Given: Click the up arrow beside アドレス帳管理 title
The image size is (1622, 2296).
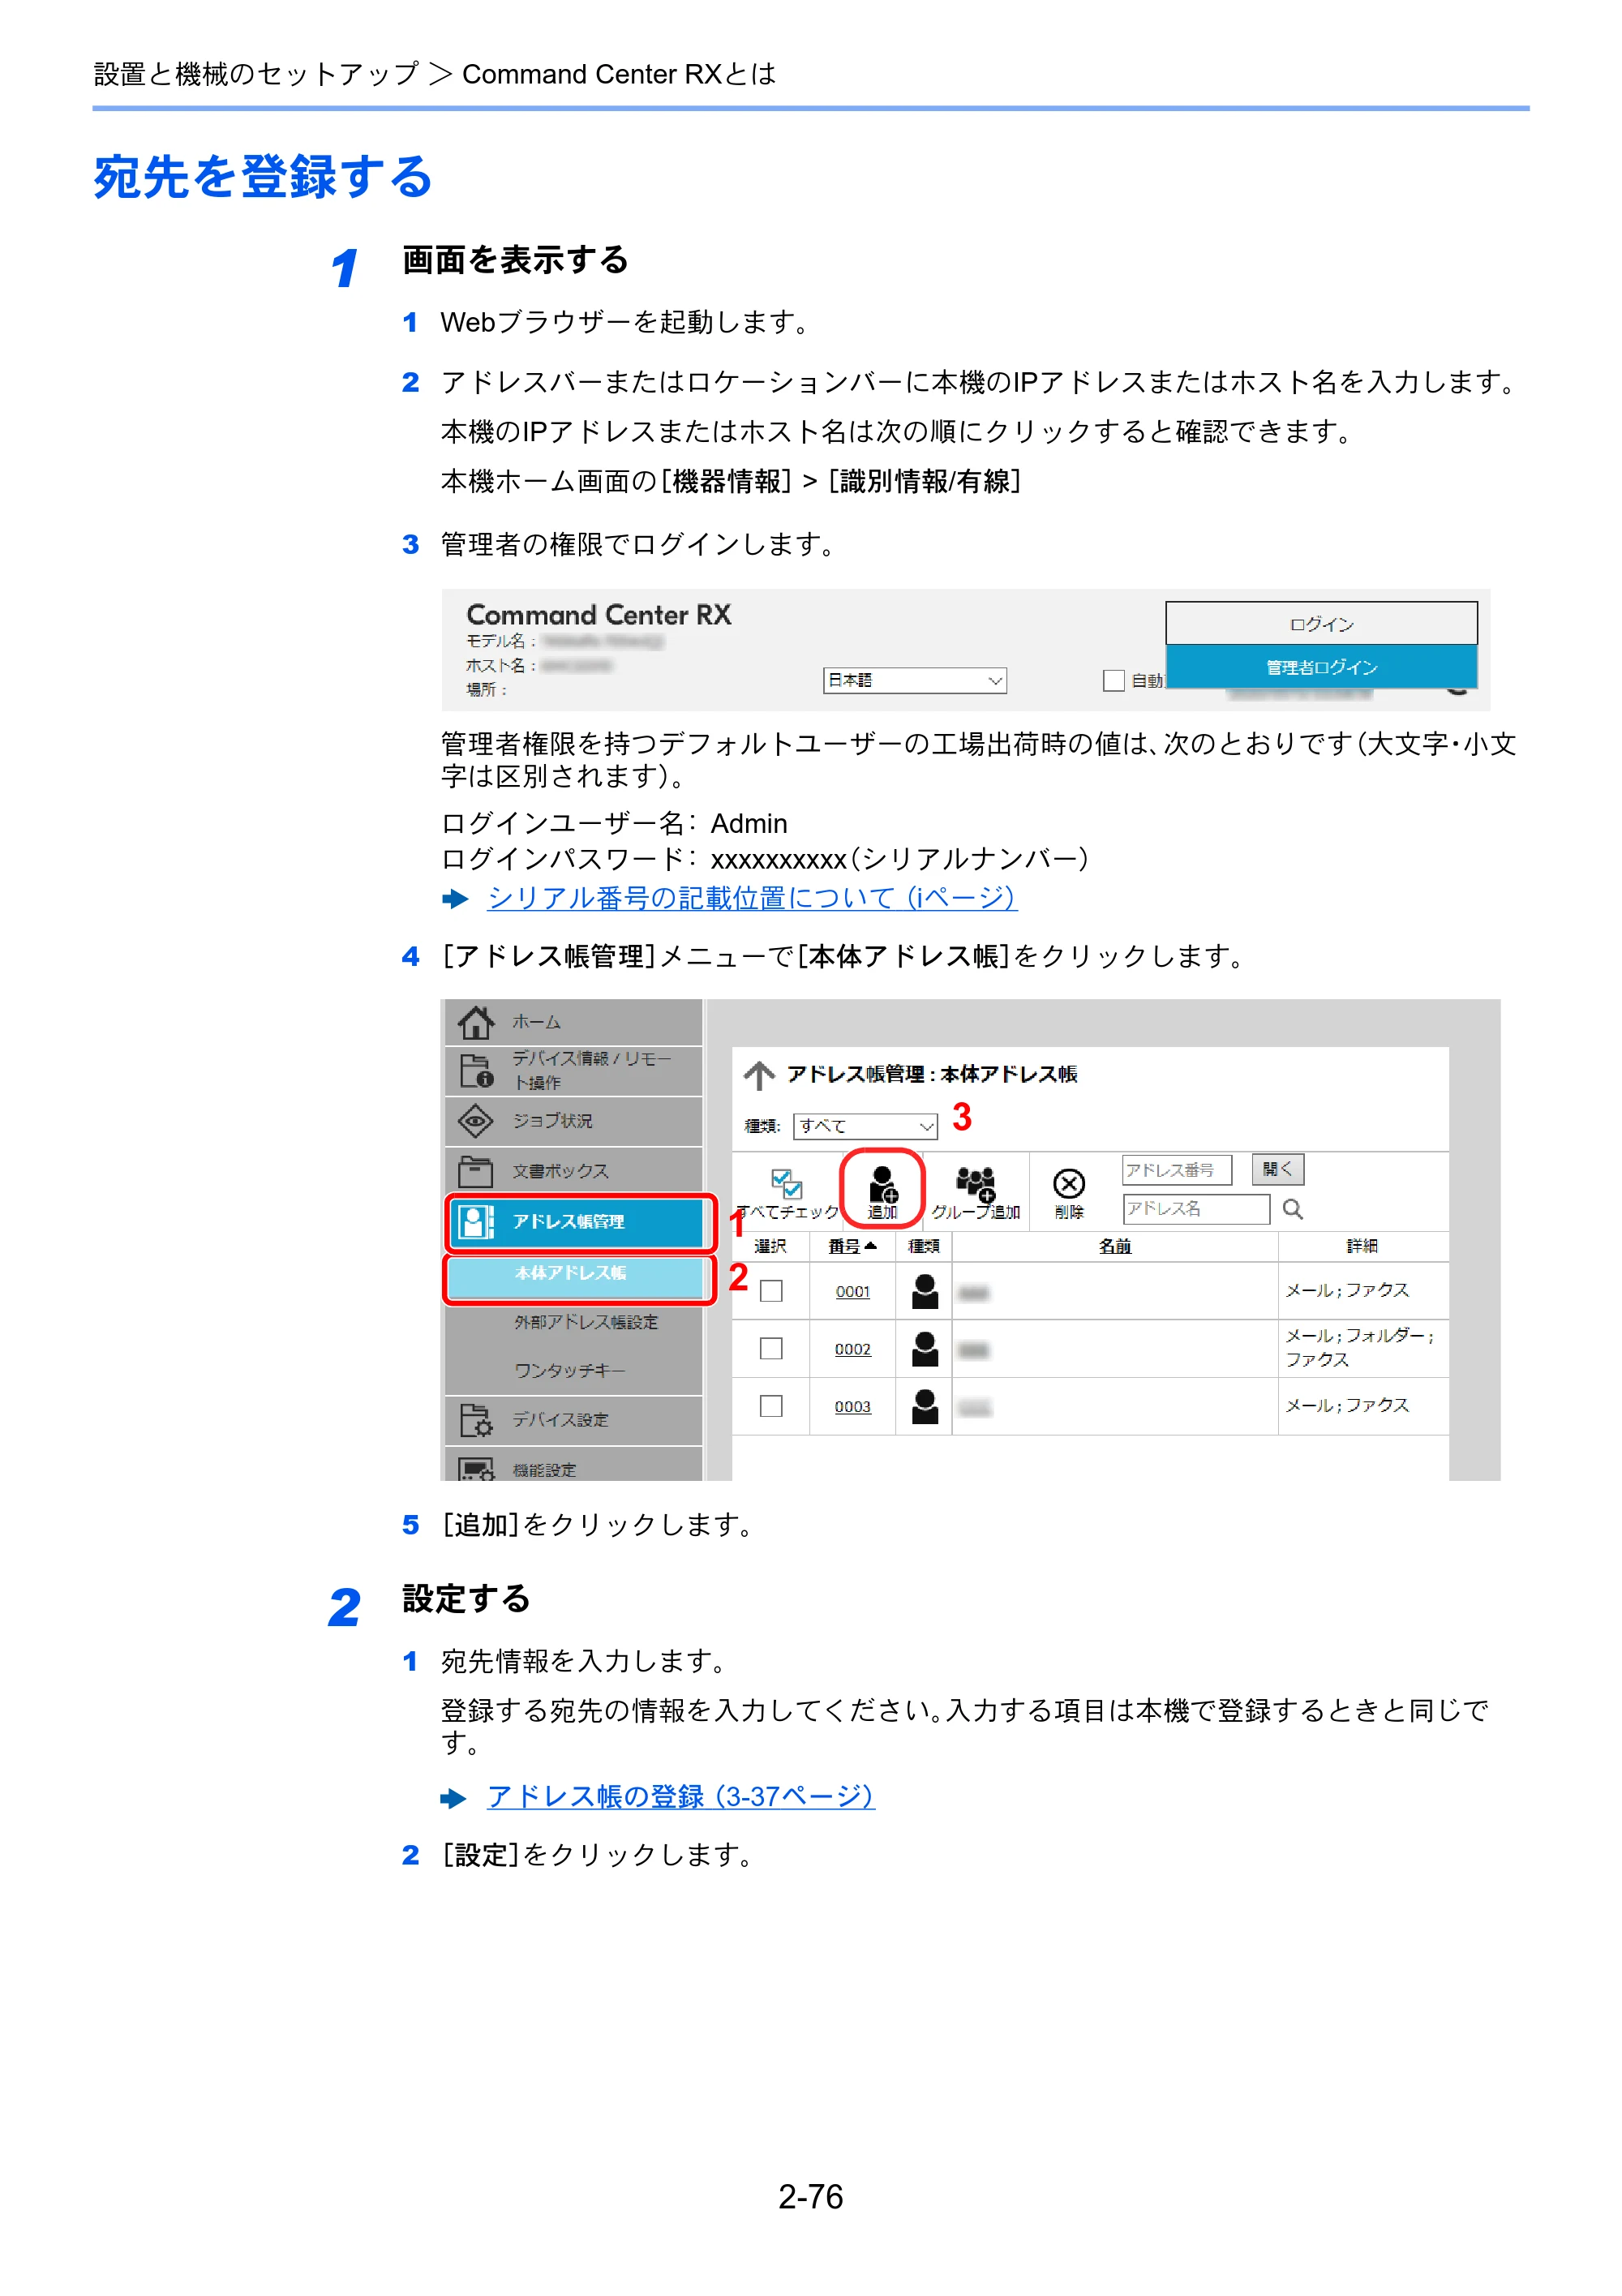Looking at the screenshot, I should point(759,1075).
